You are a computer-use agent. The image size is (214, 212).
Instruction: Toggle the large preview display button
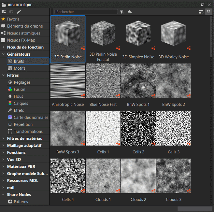208,12
